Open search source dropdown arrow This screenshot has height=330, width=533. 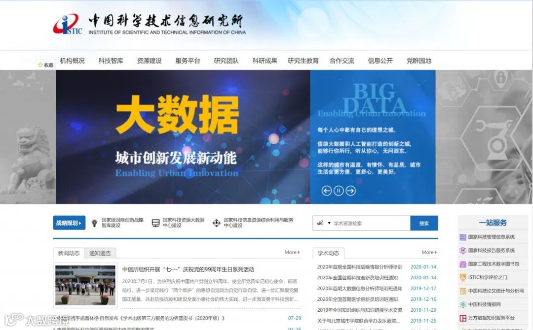point(329,223)
